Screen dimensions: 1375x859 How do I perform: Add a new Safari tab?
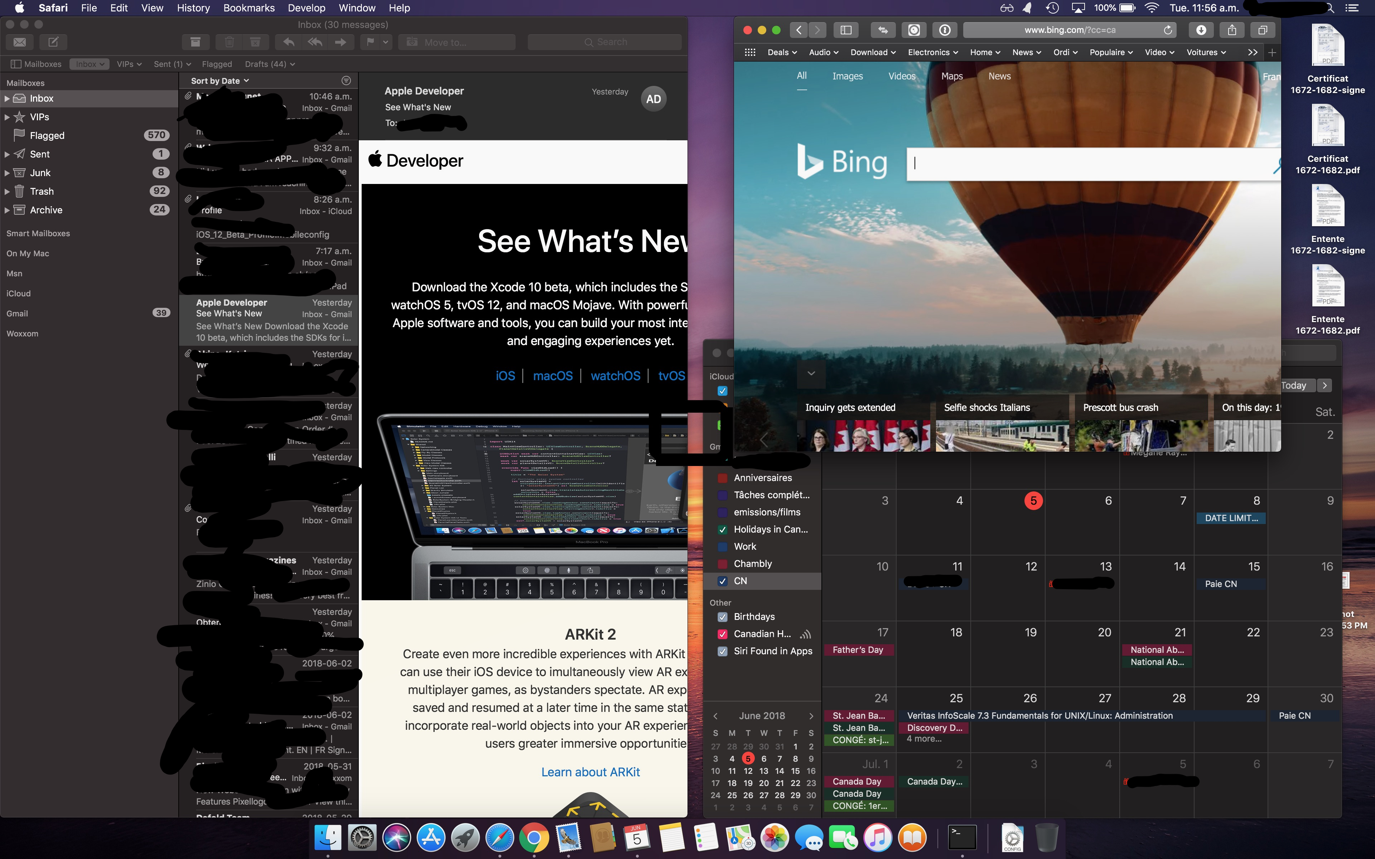coord(1272,52)
